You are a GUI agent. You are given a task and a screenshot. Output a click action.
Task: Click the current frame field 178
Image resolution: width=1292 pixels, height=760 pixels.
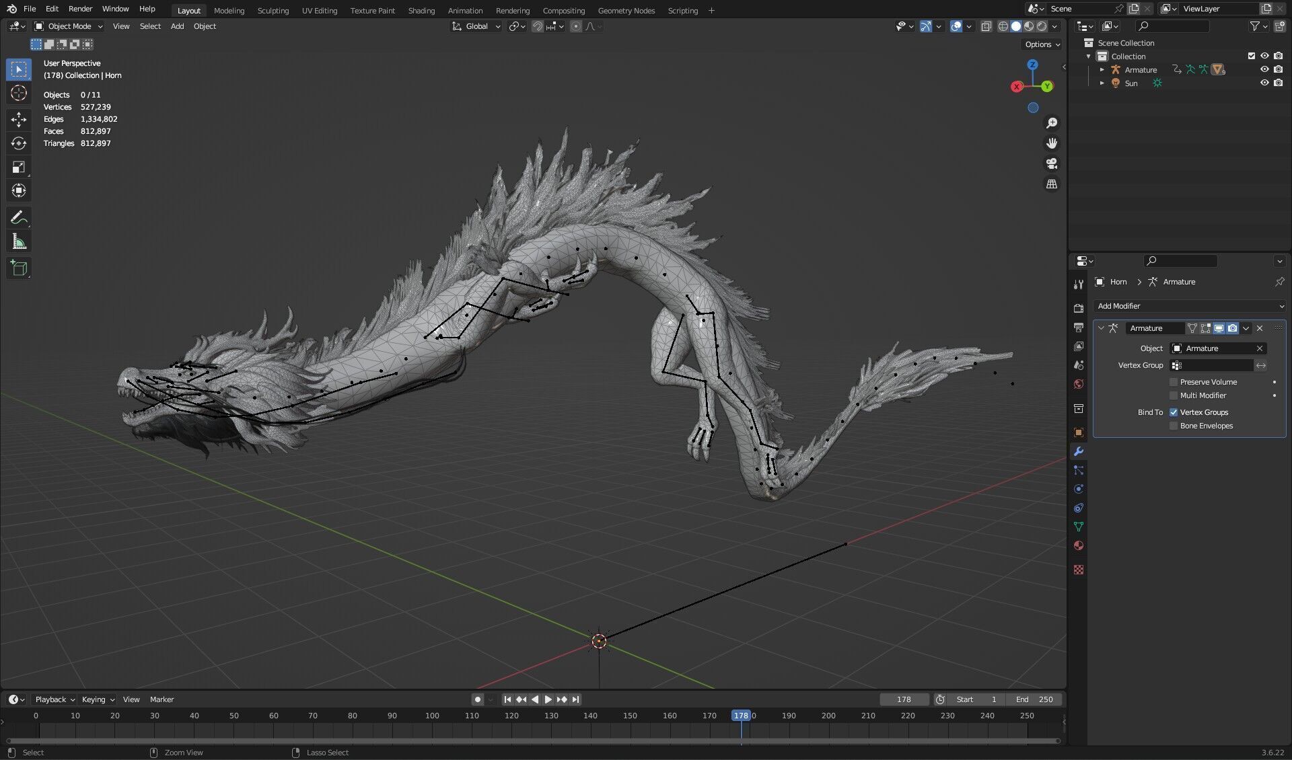[904, 699]
